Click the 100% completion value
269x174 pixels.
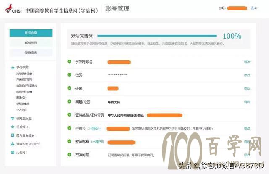click(x=232, y=36)
